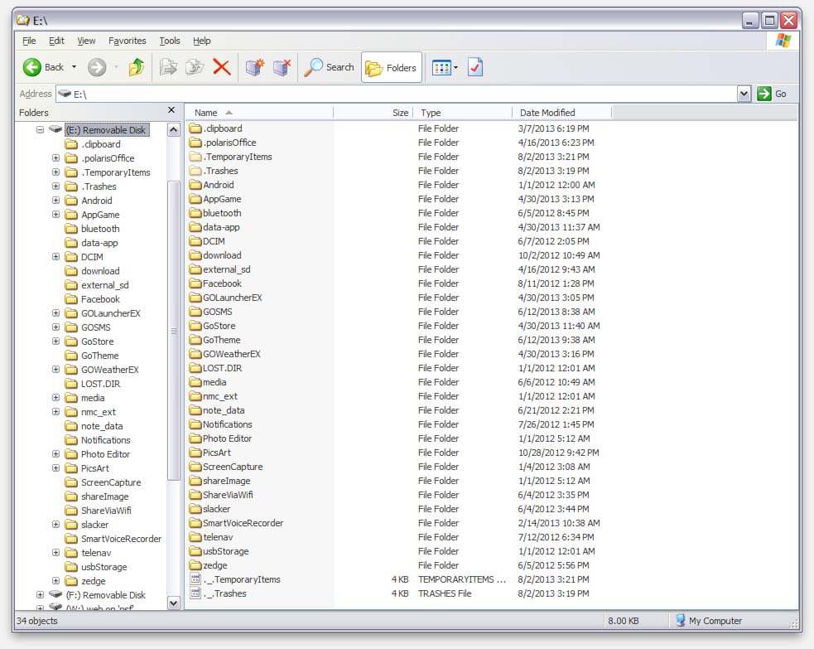Viewport: 814px width, 649px height.
Task: Toggle the Folders pane button
Action: tap(392, 67)
